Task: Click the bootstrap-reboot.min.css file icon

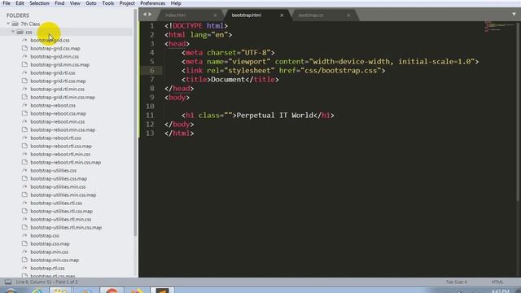Action: coord(24,121)
